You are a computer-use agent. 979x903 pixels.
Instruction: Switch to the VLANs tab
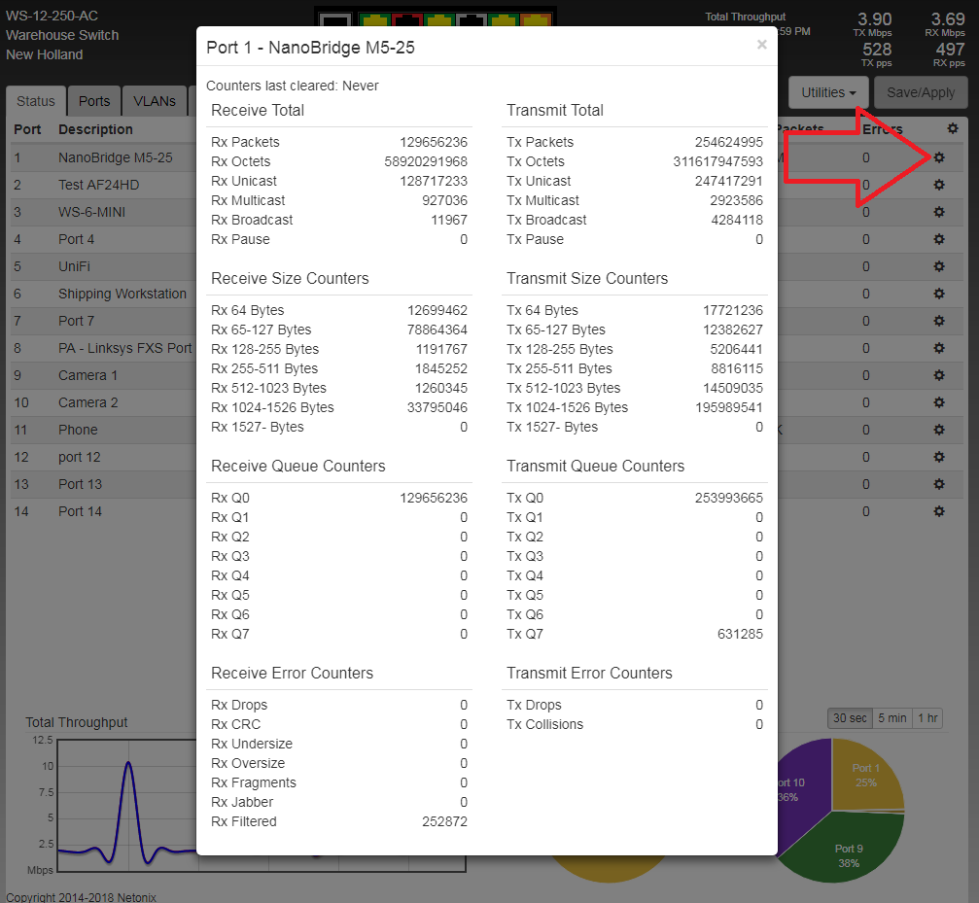pyautogui.click(x=155, y=101)
